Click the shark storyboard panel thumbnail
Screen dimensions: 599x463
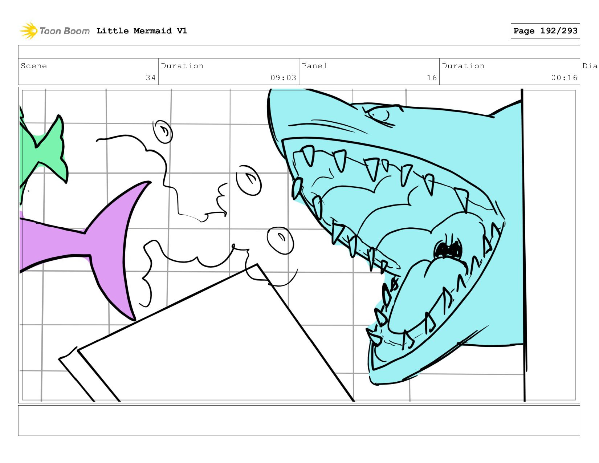point(299,245)
